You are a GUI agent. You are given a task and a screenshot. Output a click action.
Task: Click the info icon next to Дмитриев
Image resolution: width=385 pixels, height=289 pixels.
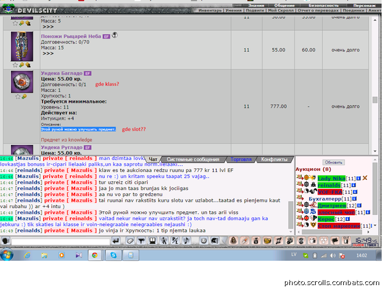tap(359, 206)
